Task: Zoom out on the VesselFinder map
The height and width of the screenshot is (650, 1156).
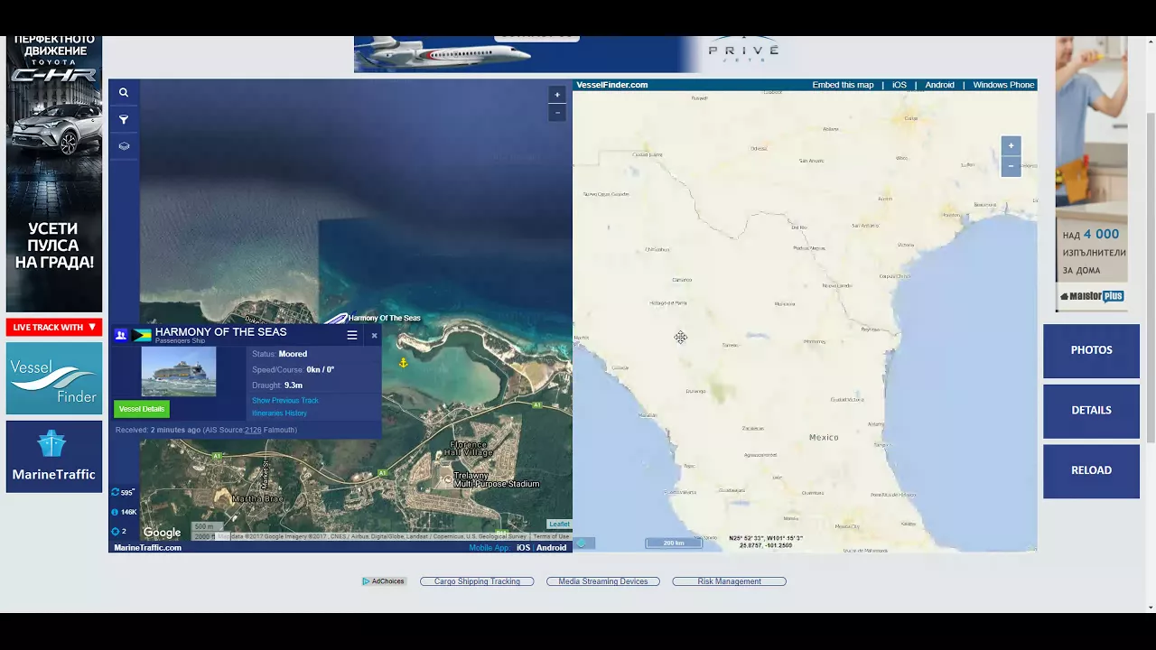Action: click(x=1011, y=166)
